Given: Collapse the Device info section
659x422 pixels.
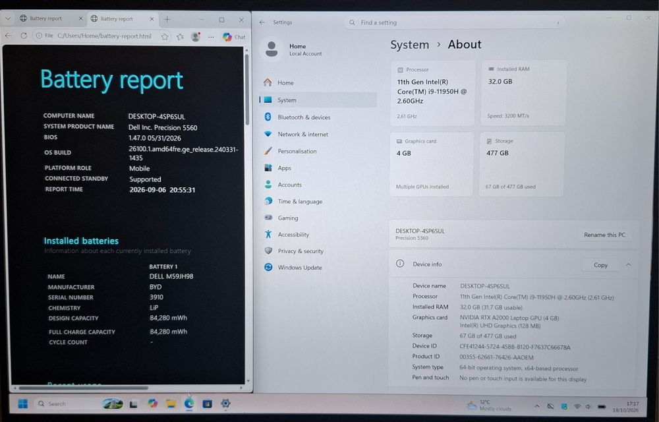Looking at the screenshot, I should pyautogui.click(x=629, y=265).
